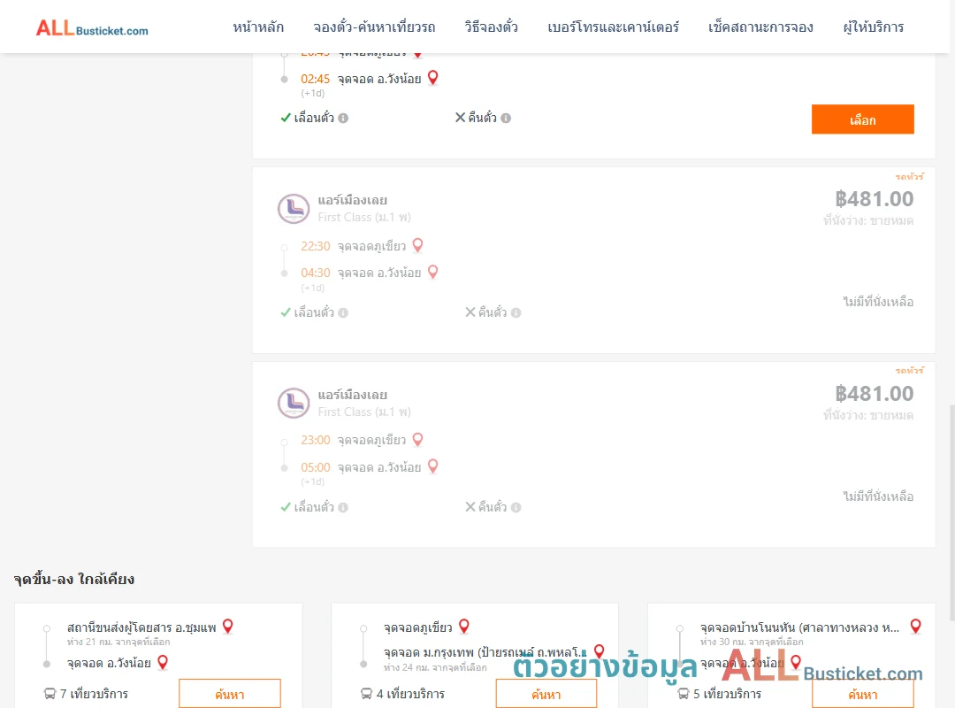Click แอร์เมืองเลย logo on 23:00 trip

tap(294, 403)
